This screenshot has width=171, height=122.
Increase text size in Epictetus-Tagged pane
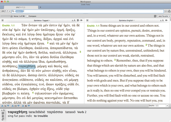(74, 20)
